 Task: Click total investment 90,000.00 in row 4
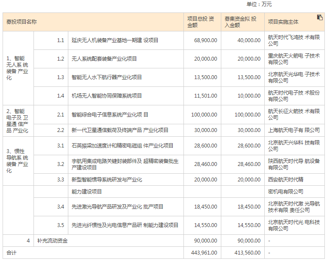tap(206, 241)
